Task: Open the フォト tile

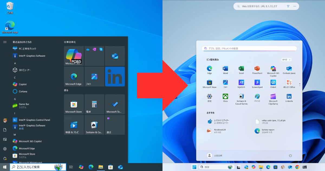Action: (x=94, y=77)
